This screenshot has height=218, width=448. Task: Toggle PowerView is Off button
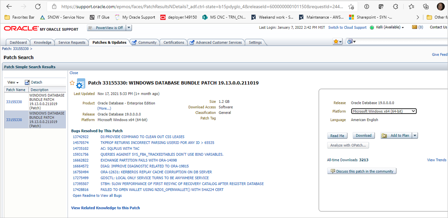(106, 28)
